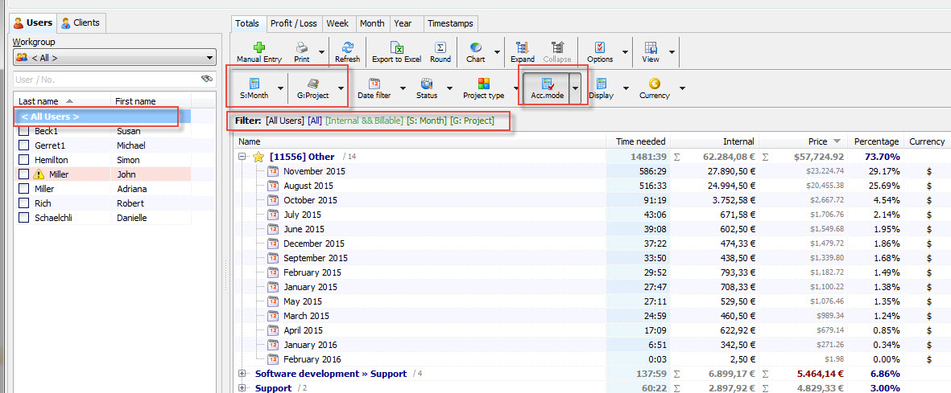Image resolution: width=951 pixels, height=393 pixels.
Task: Enable the checkbox for Schaelchli
Action: coord(23,218)
